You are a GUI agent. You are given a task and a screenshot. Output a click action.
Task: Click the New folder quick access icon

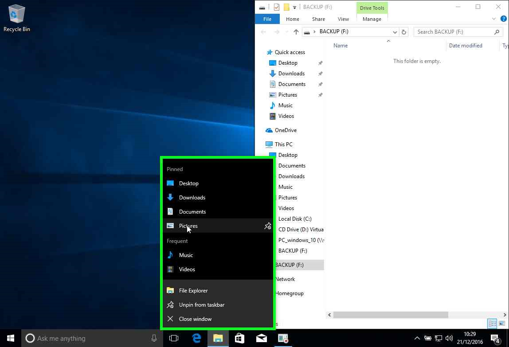click(286, 7)
